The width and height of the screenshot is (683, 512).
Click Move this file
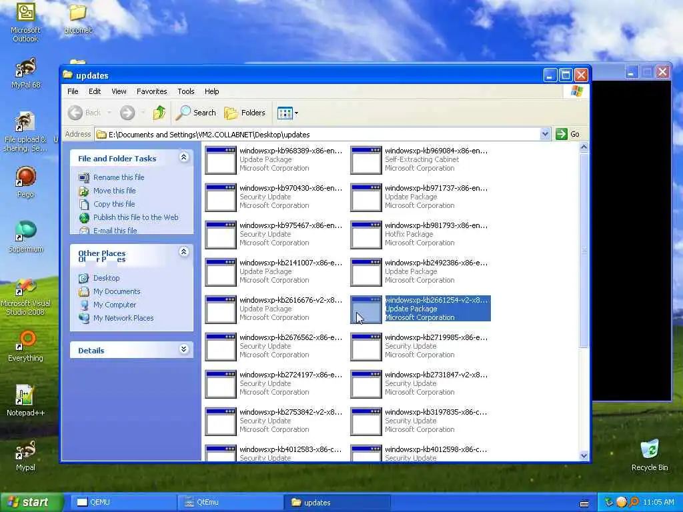click(114, 191)
